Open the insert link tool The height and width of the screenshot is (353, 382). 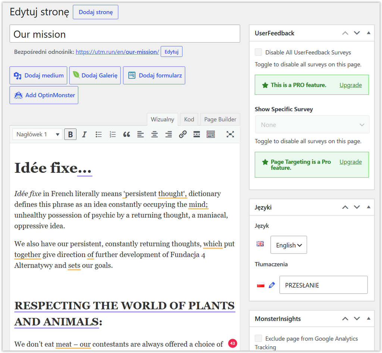tap(183, 134)
